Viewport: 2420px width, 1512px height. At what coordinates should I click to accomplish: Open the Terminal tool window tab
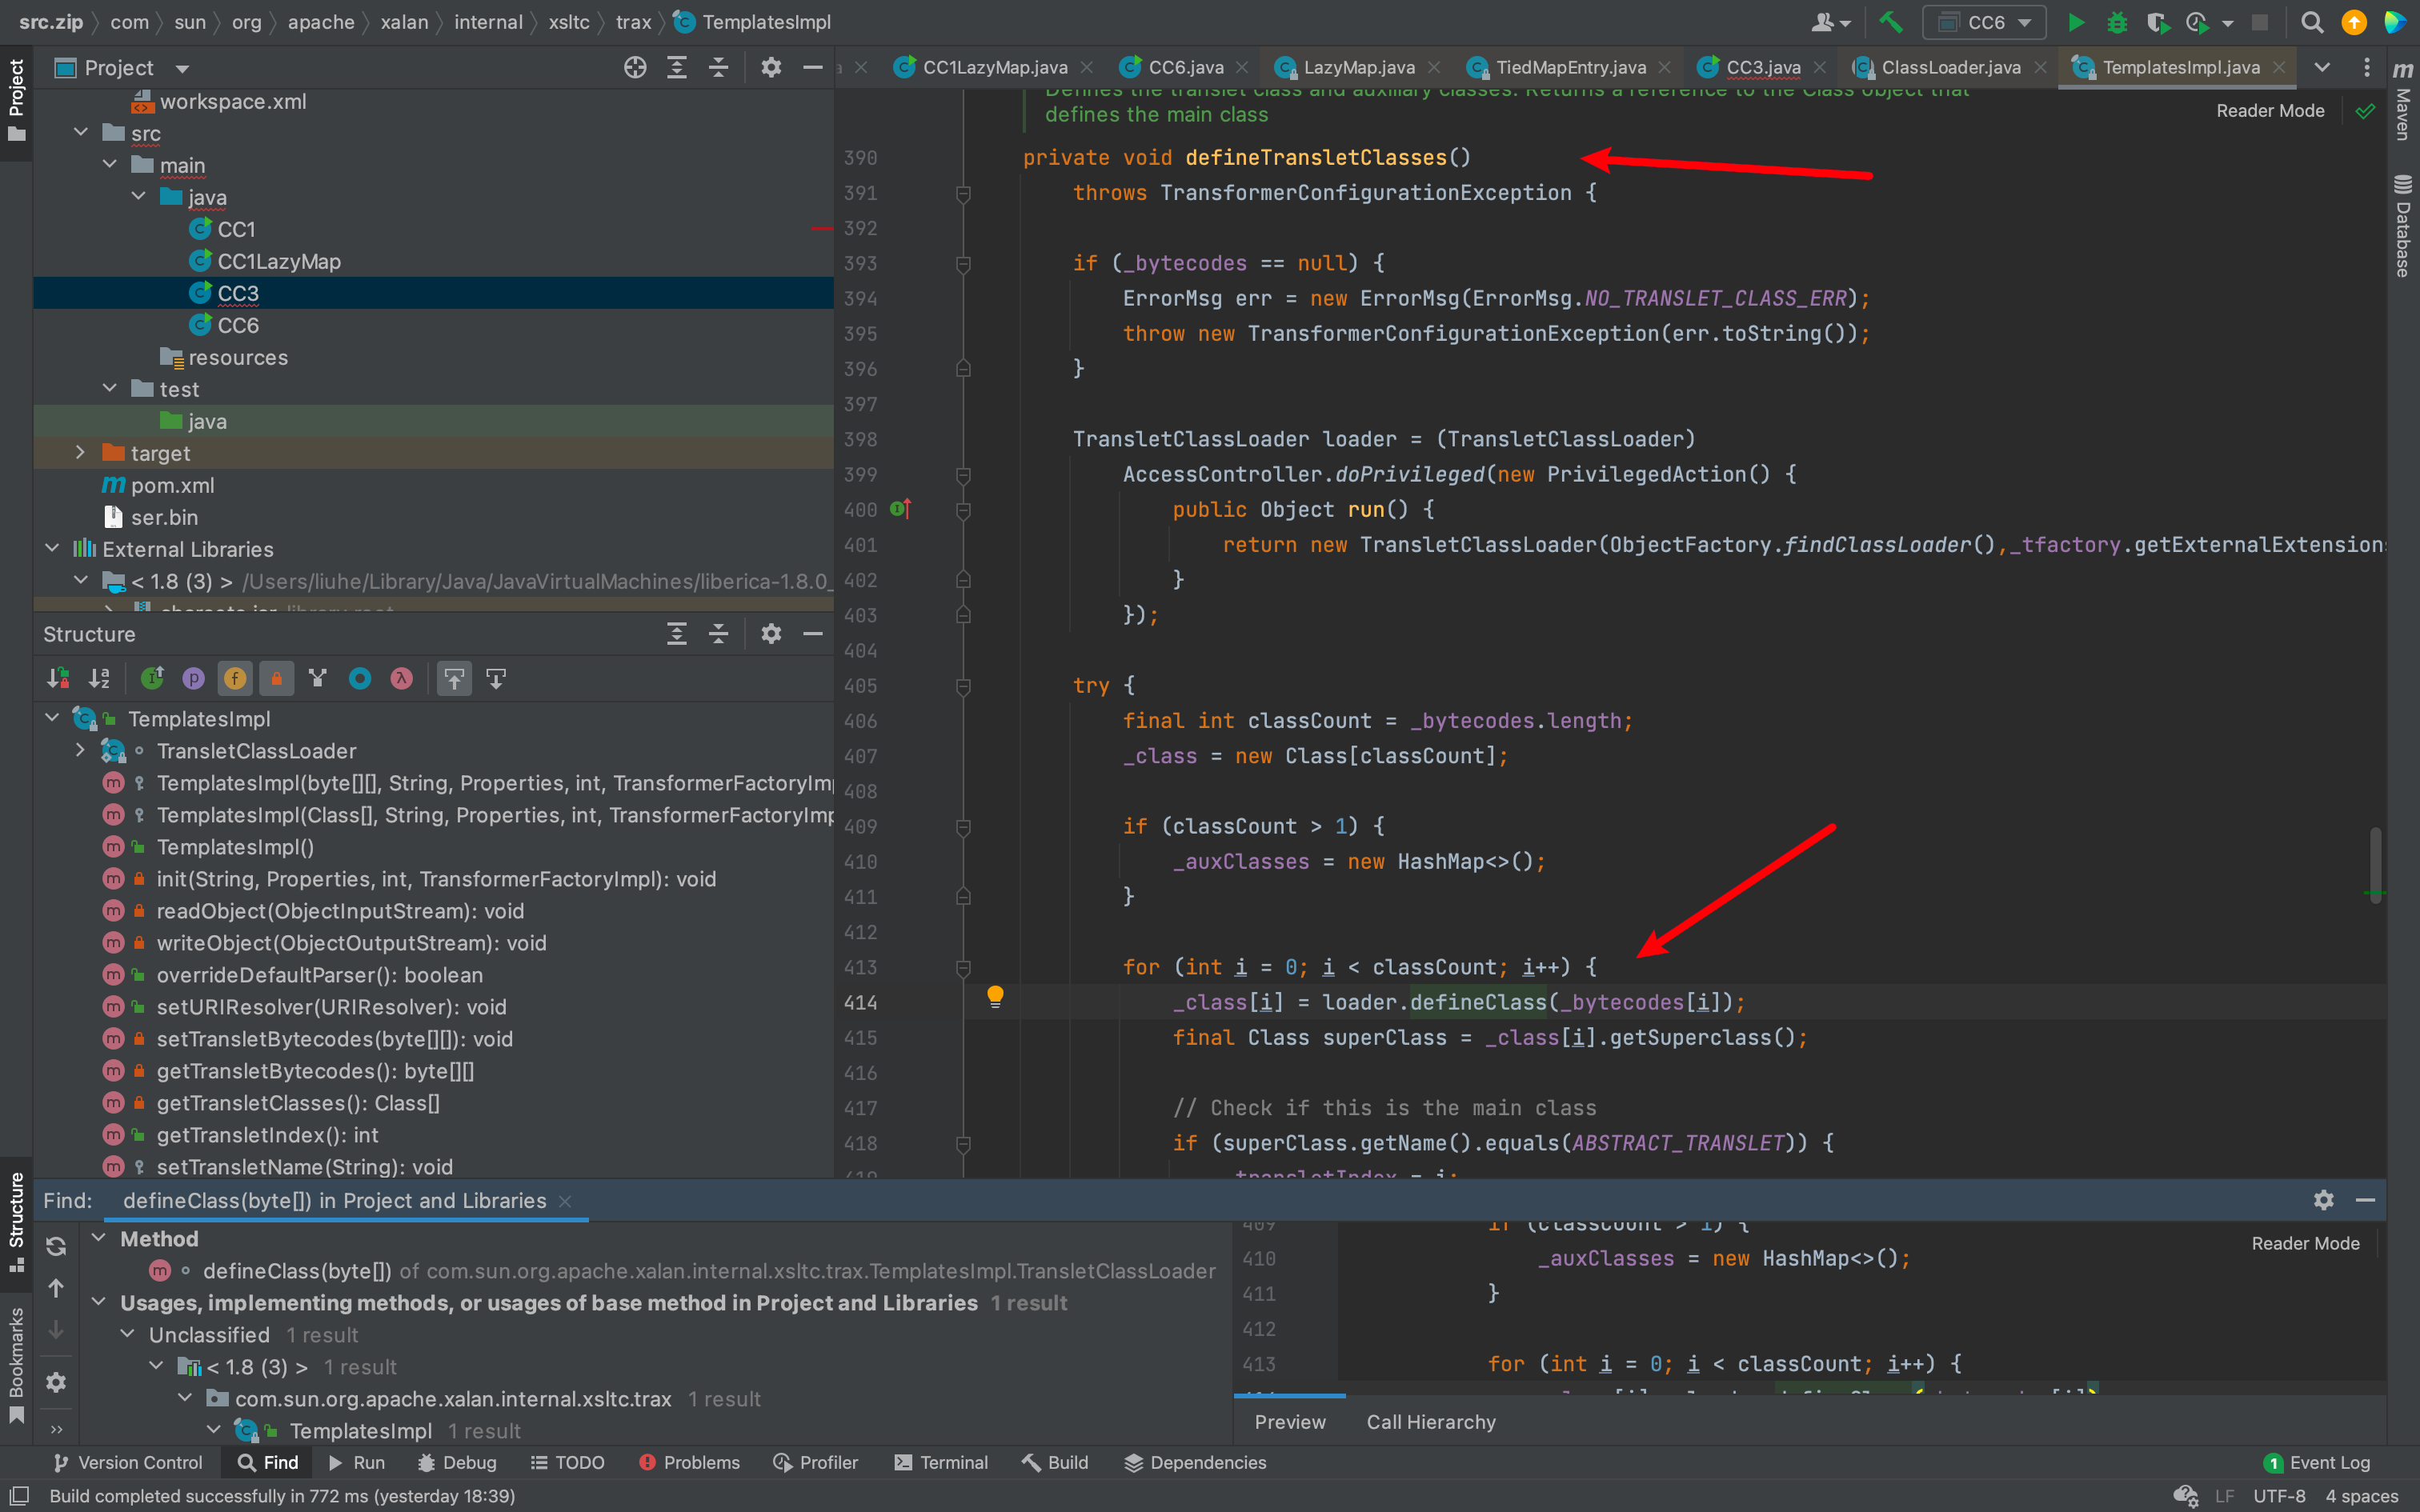pos(941,1462)
